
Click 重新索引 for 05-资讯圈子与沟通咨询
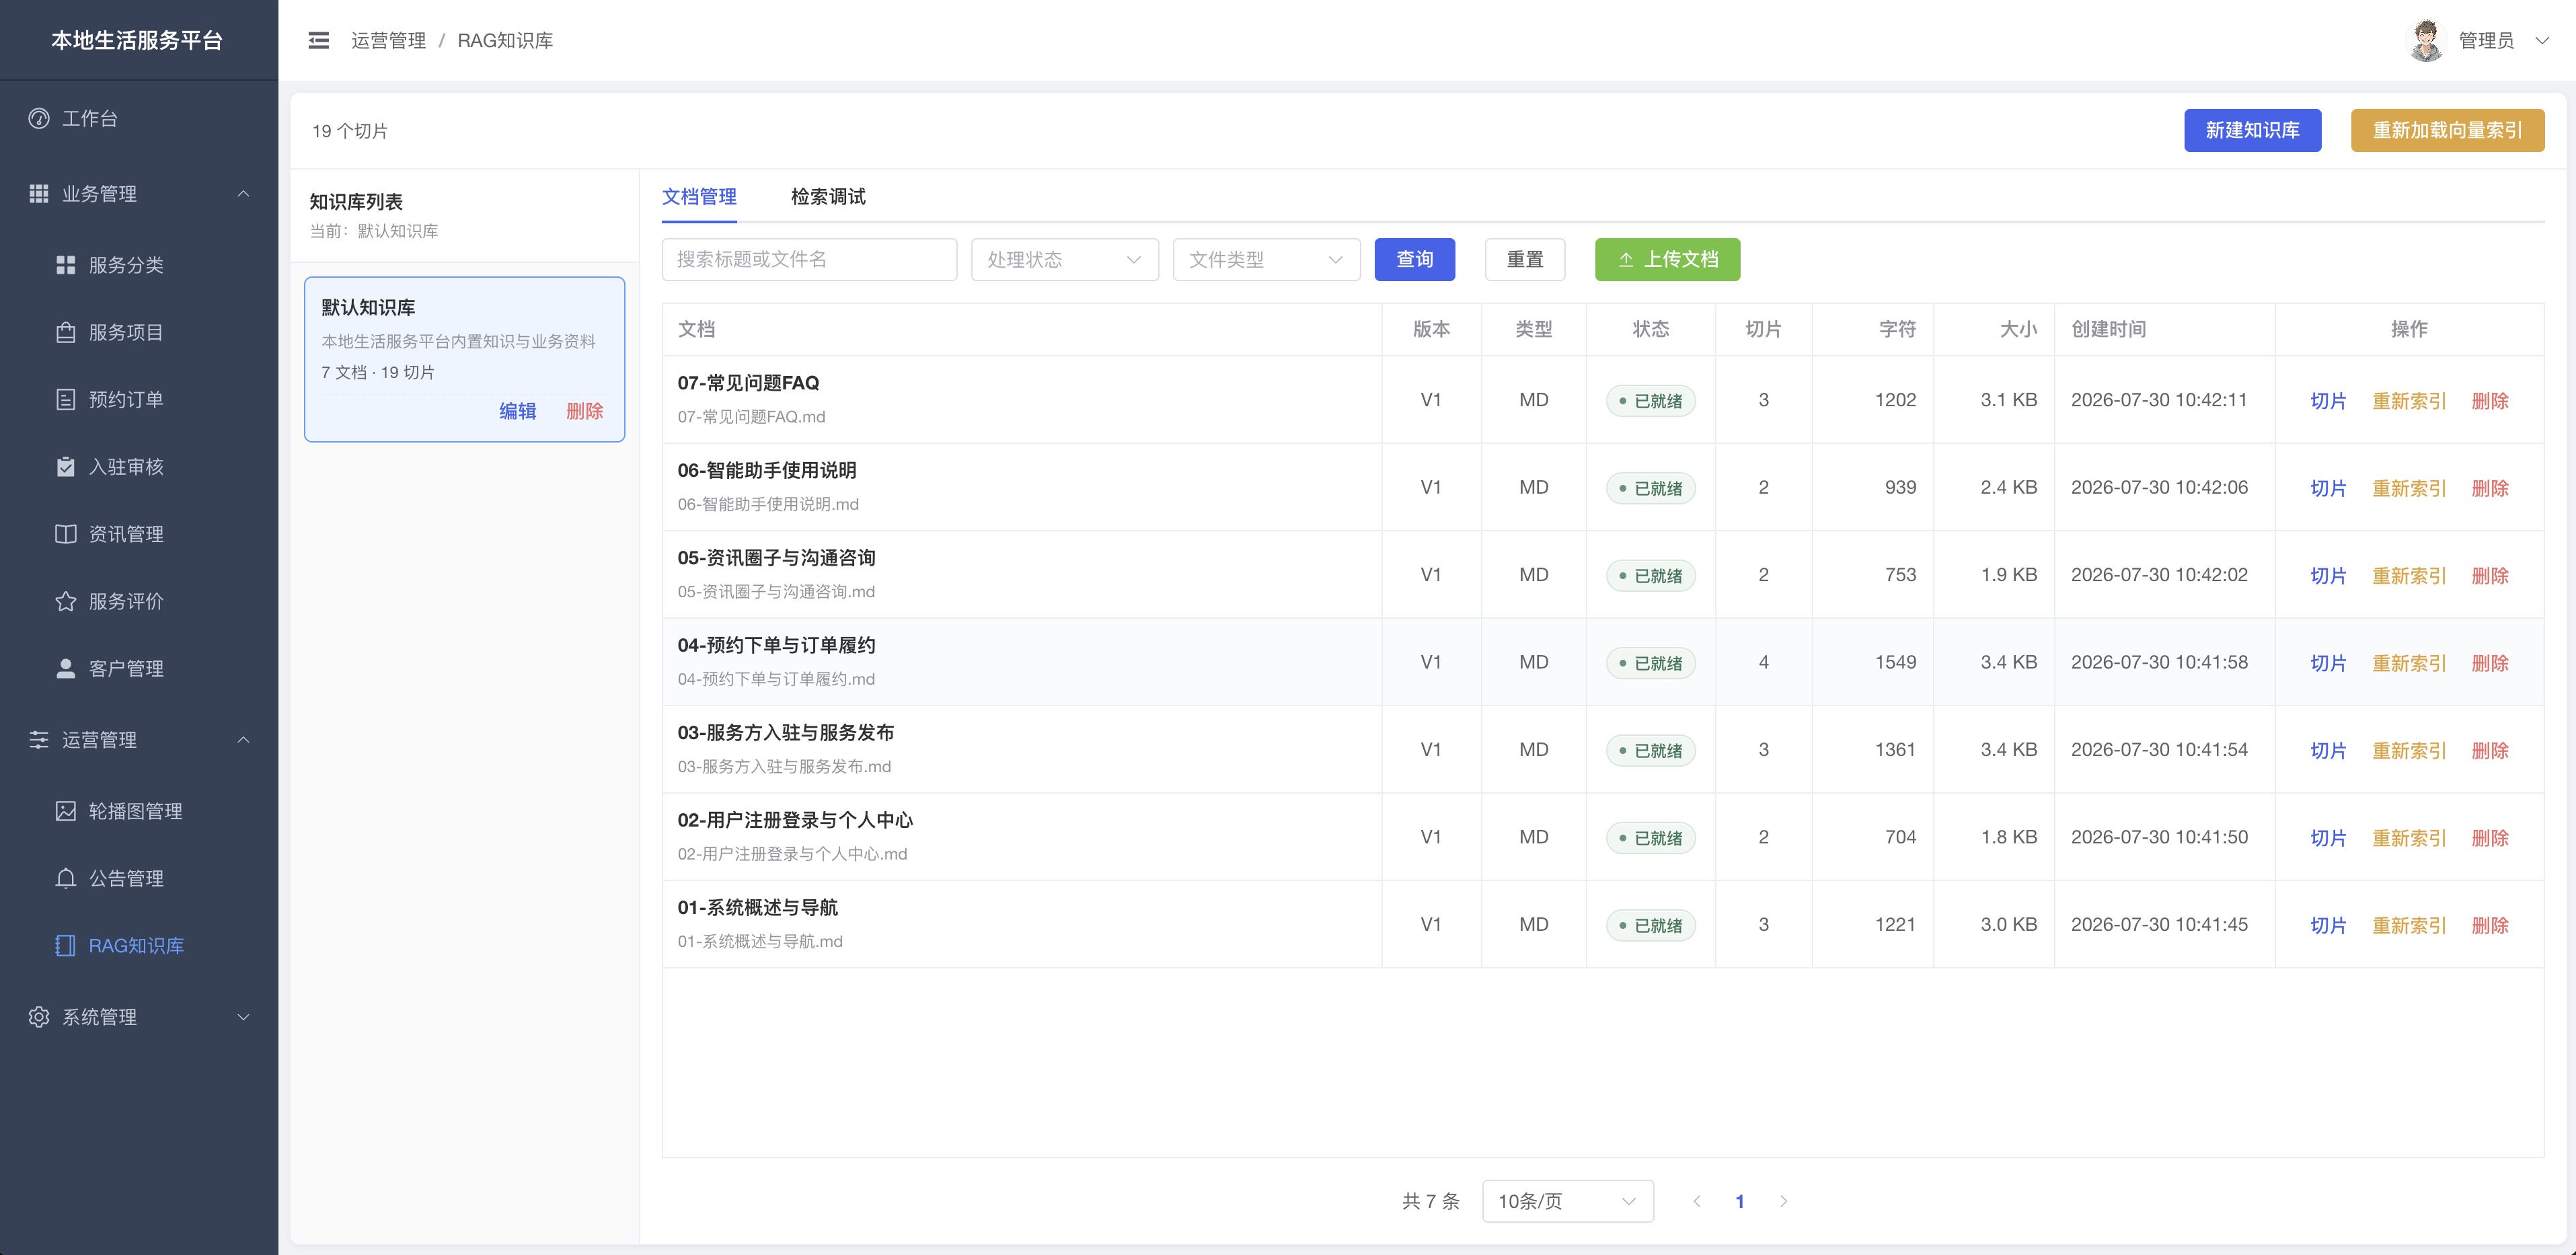click(2409, 575)
